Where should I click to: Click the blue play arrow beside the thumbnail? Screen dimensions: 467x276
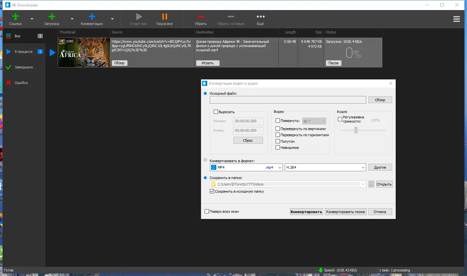[x=52, y=53]
